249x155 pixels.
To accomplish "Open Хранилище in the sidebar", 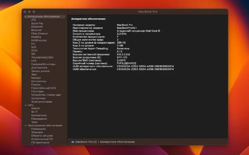I will [x=38, y=98].
